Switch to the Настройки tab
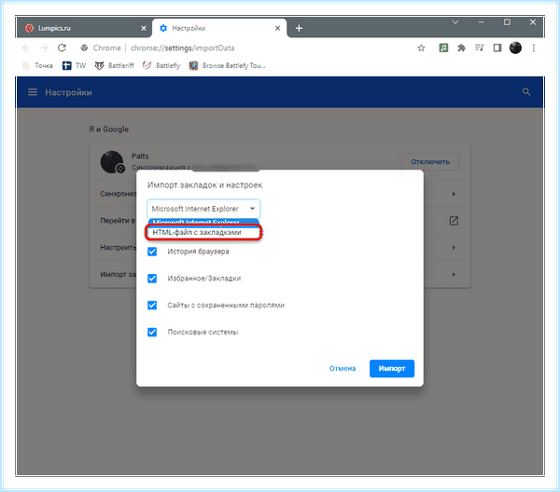Viewport: 560px width, 492px height. pyautogui.click(x=219, y=28)
